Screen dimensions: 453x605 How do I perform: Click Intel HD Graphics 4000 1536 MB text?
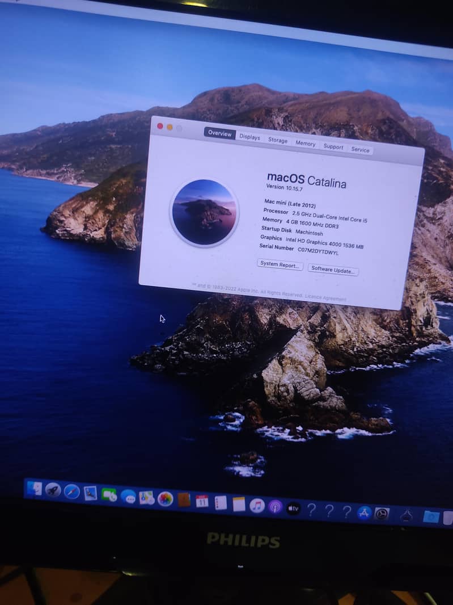tap(324, 243)
